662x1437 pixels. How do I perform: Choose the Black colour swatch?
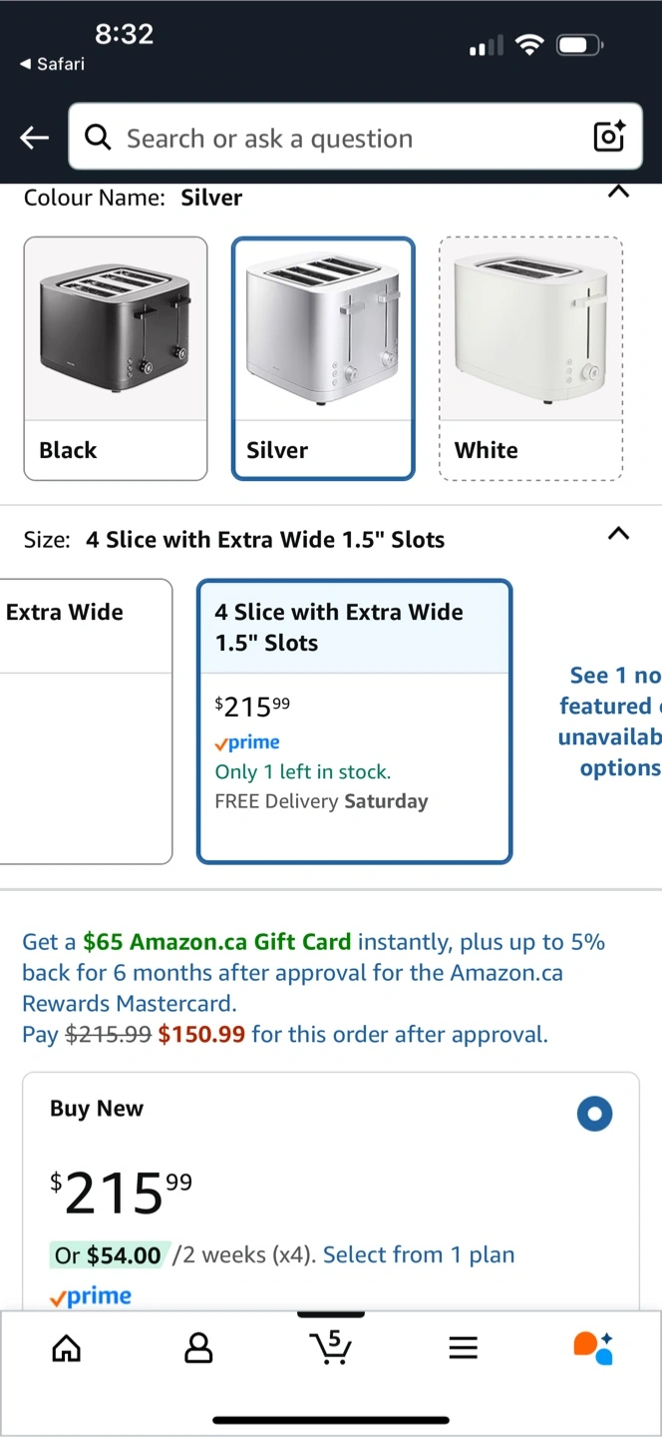[x=116, y=358]
